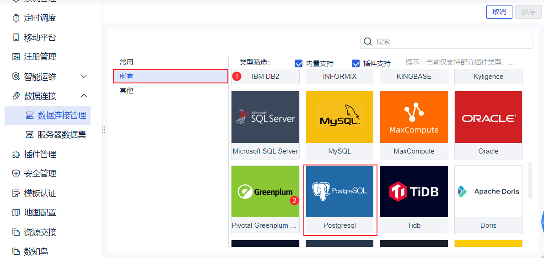The width and height of the screenshot is (544, 258).
Task: Pick the Greenplum logo tile
Action: click(265, 192)
